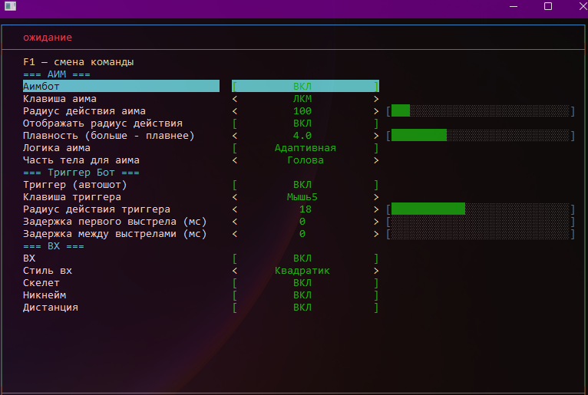The height and width of the screenshot is (395, 588).
Task: Click the Мышь5 key value
Action: coord(302,197)
